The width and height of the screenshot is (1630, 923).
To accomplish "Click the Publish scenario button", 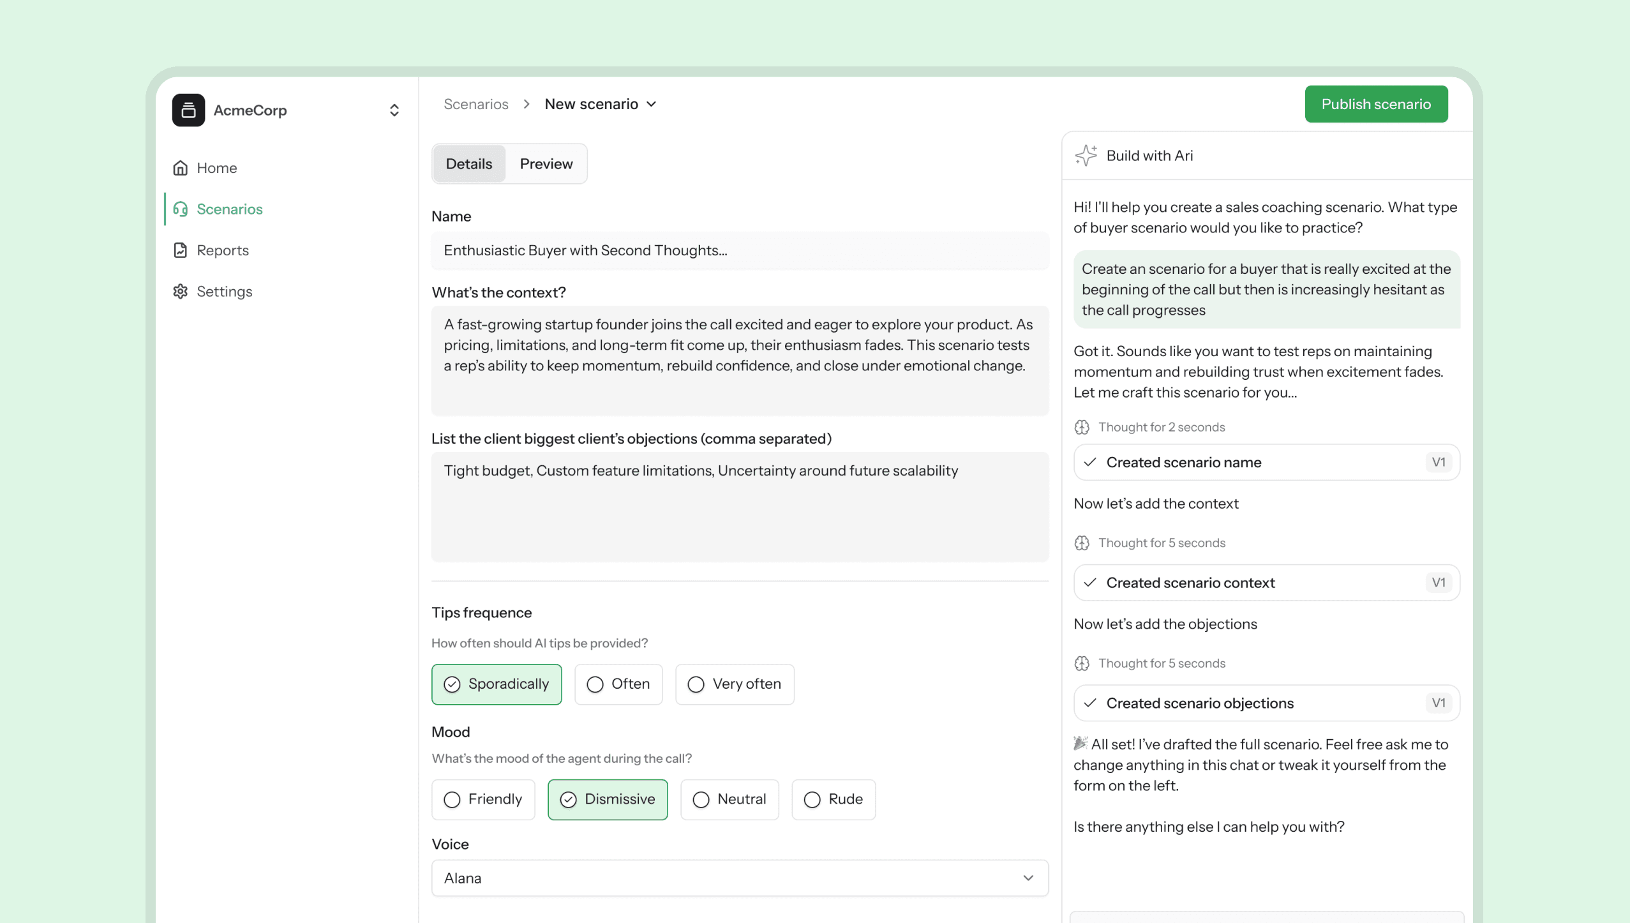I will (1375, 104).
